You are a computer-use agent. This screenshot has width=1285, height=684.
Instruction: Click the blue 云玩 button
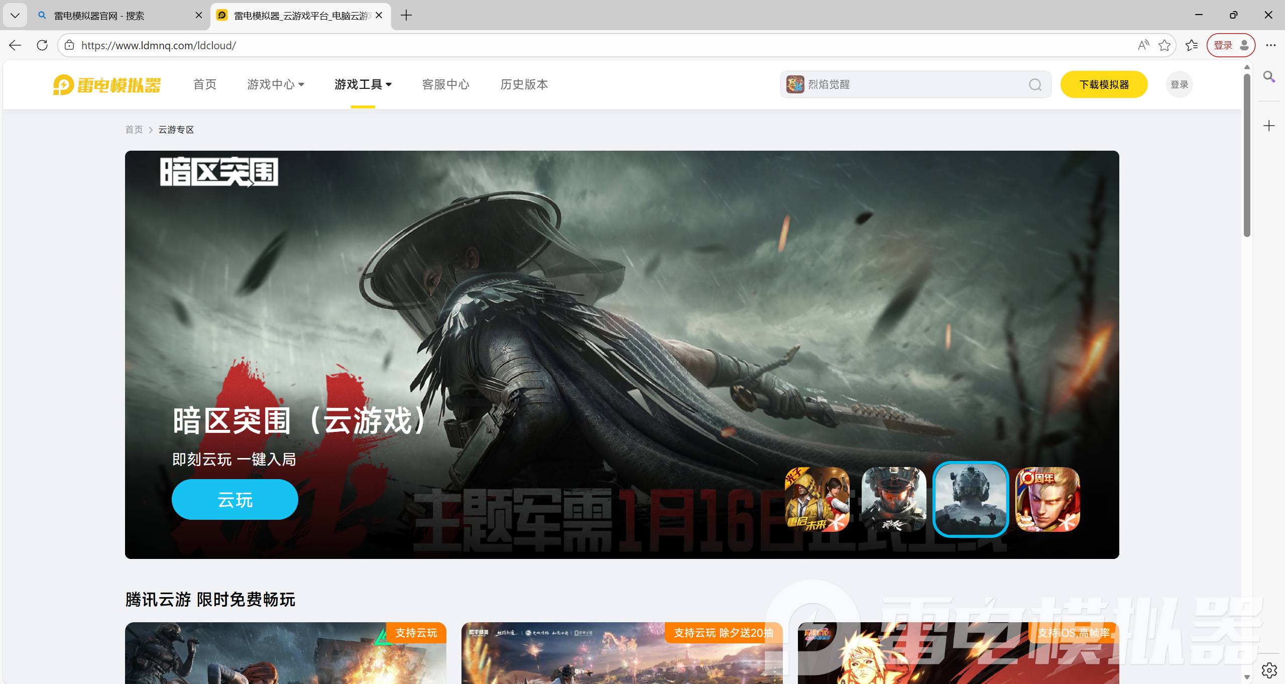point(235,500)
